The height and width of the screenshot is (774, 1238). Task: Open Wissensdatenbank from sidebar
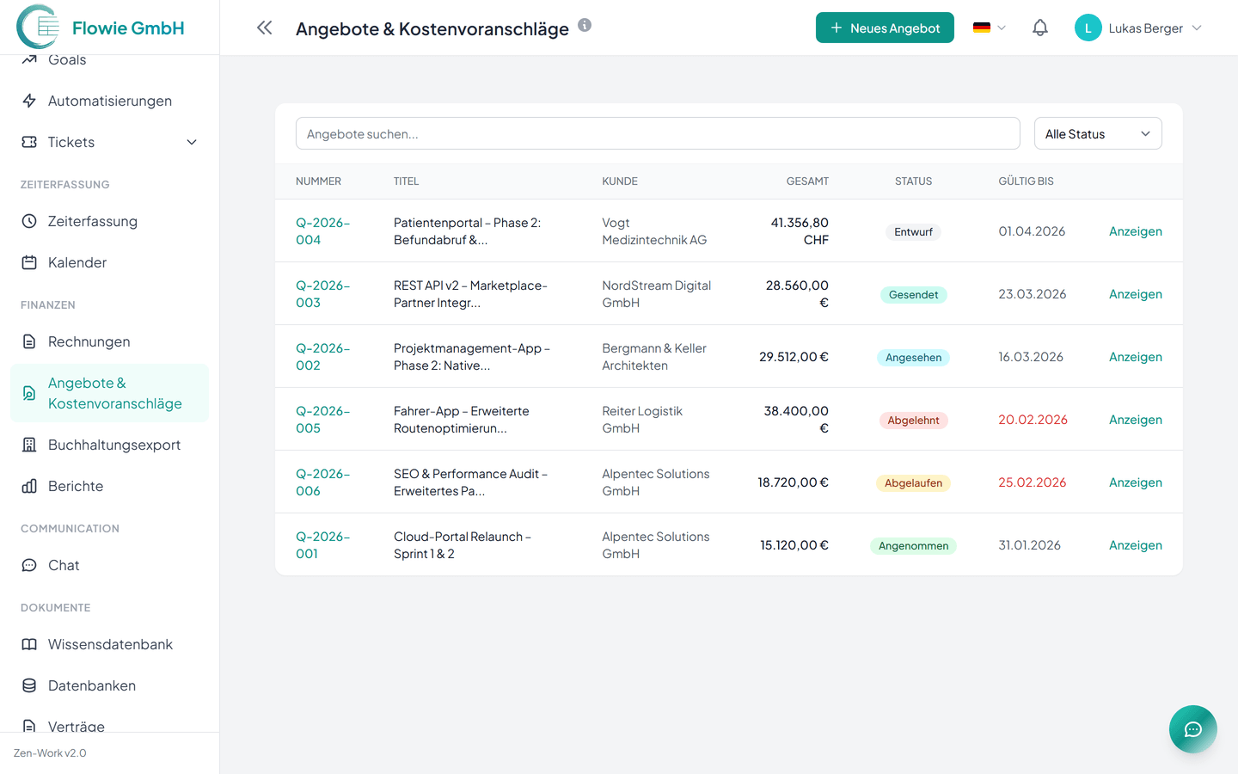click(x=110, y=644)
